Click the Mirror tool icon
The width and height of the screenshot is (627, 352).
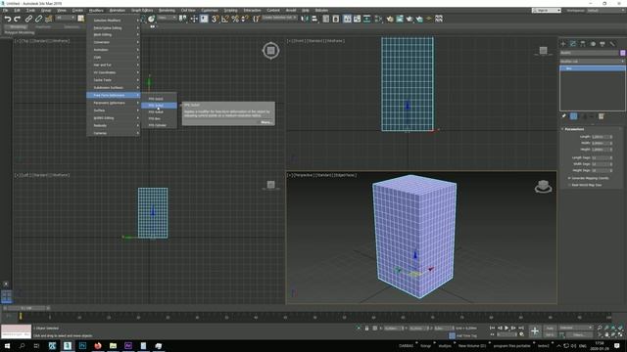pyautogui.click(x=305, y=19)
